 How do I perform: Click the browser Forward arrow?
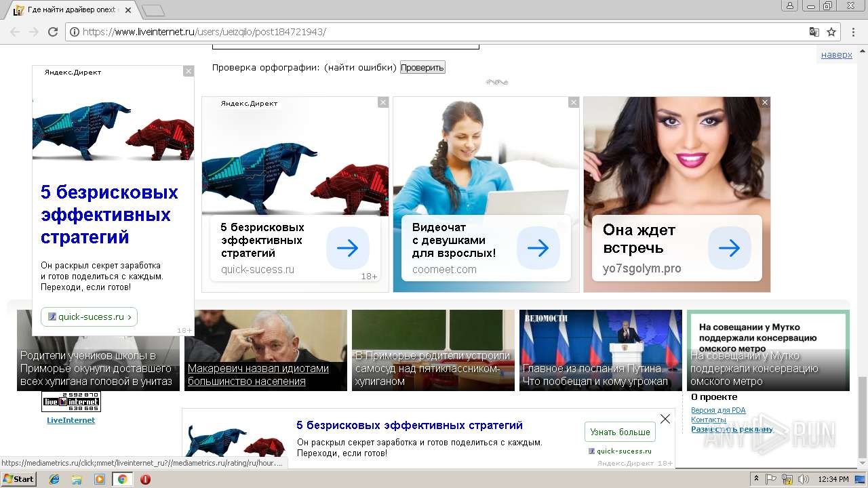tap(33, 32)
